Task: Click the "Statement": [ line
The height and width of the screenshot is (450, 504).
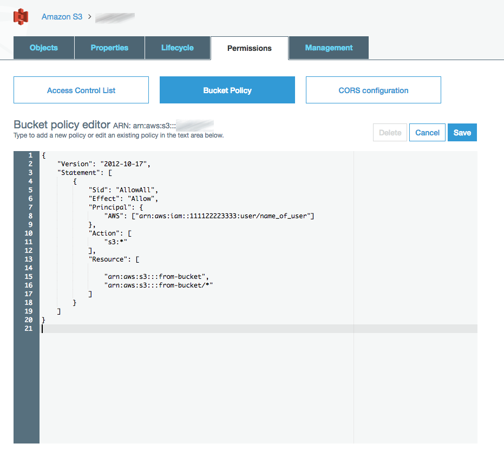Action: [x=85, y=173]
